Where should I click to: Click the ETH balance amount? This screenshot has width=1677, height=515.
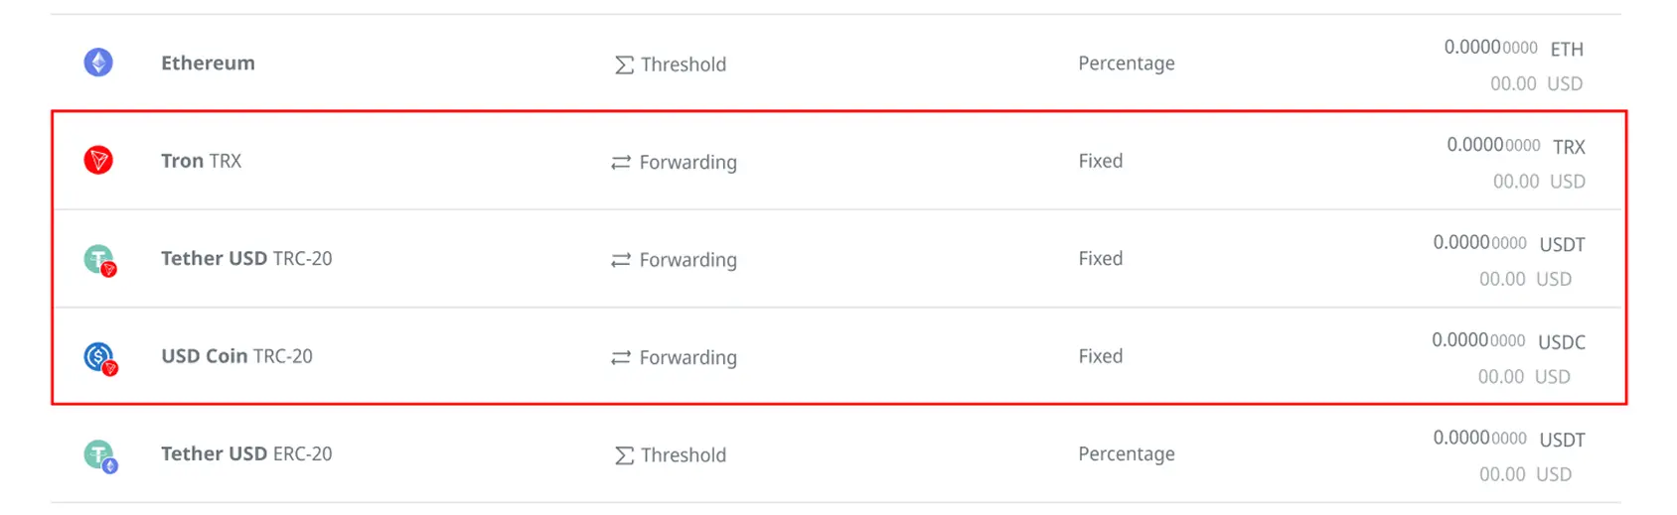1490,48
